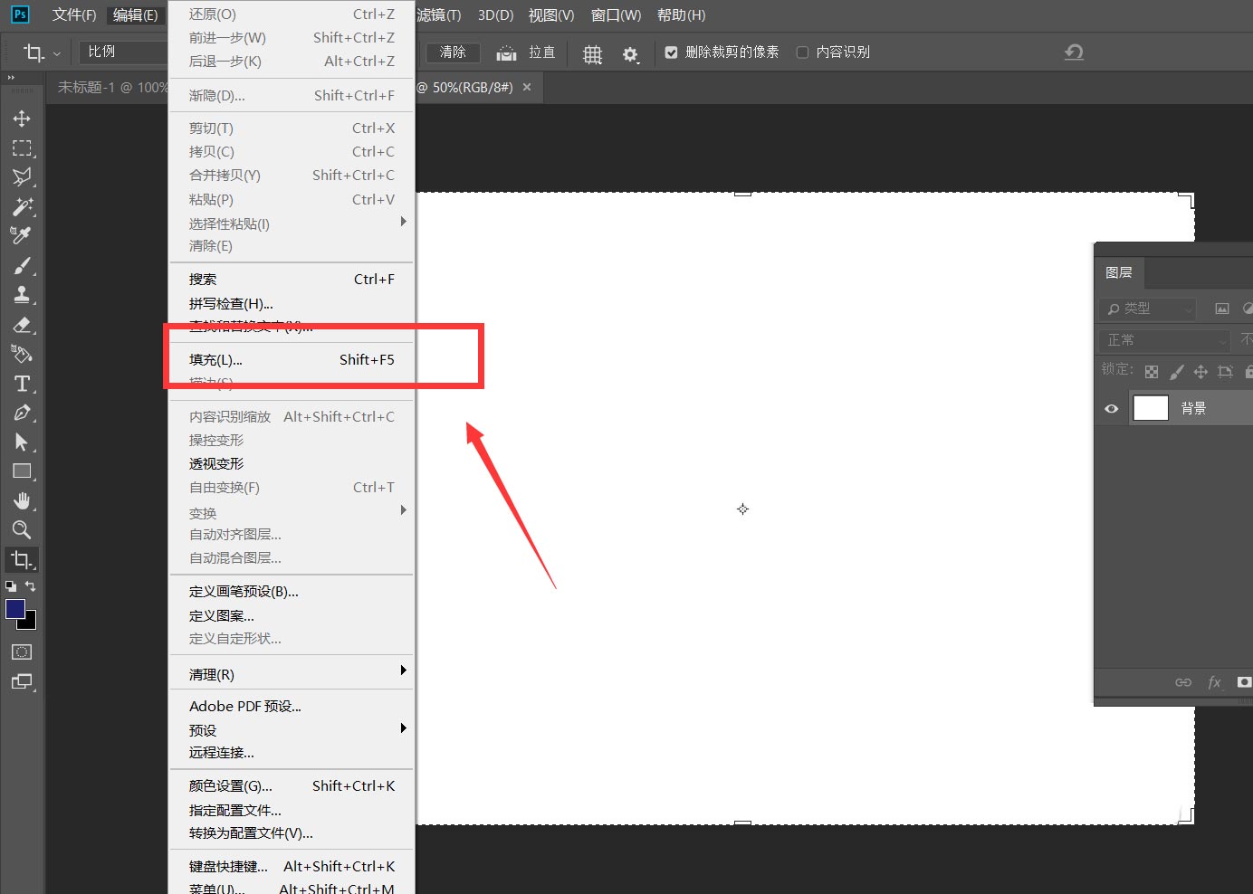Lock image pixels brush icon
Viewport: 1253px width, 894px height.
click(x=1176, y=371)
